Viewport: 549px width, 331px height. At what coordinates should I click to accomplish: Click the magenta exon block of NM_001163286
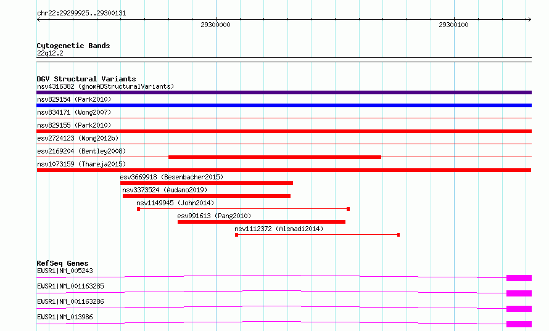519,309
